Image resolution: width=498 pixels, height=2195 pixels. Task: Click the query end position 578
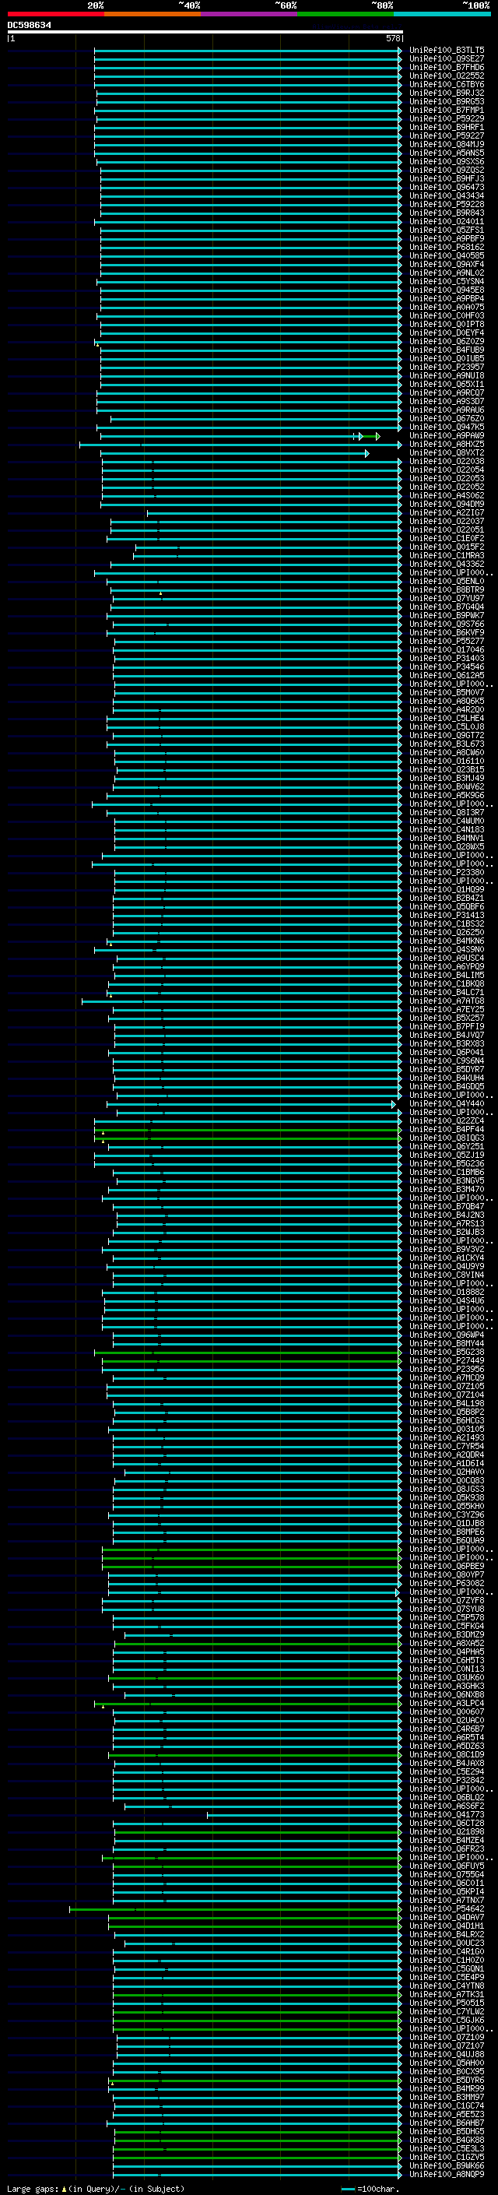click(x=392, y=38)
